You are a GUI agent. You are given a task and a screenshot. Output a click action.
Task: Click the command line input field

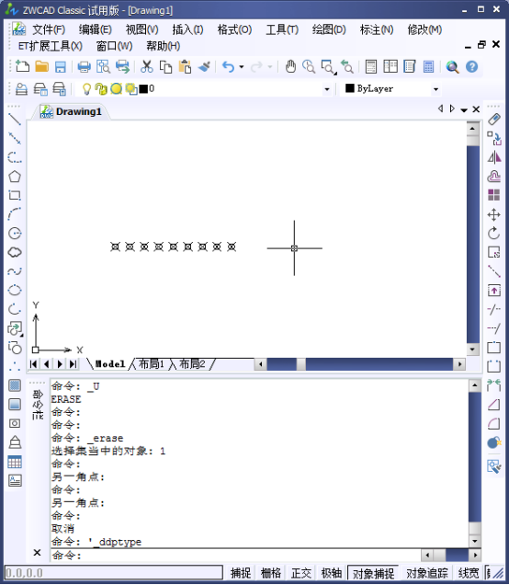pyautogui.click(x=236, y=556)
